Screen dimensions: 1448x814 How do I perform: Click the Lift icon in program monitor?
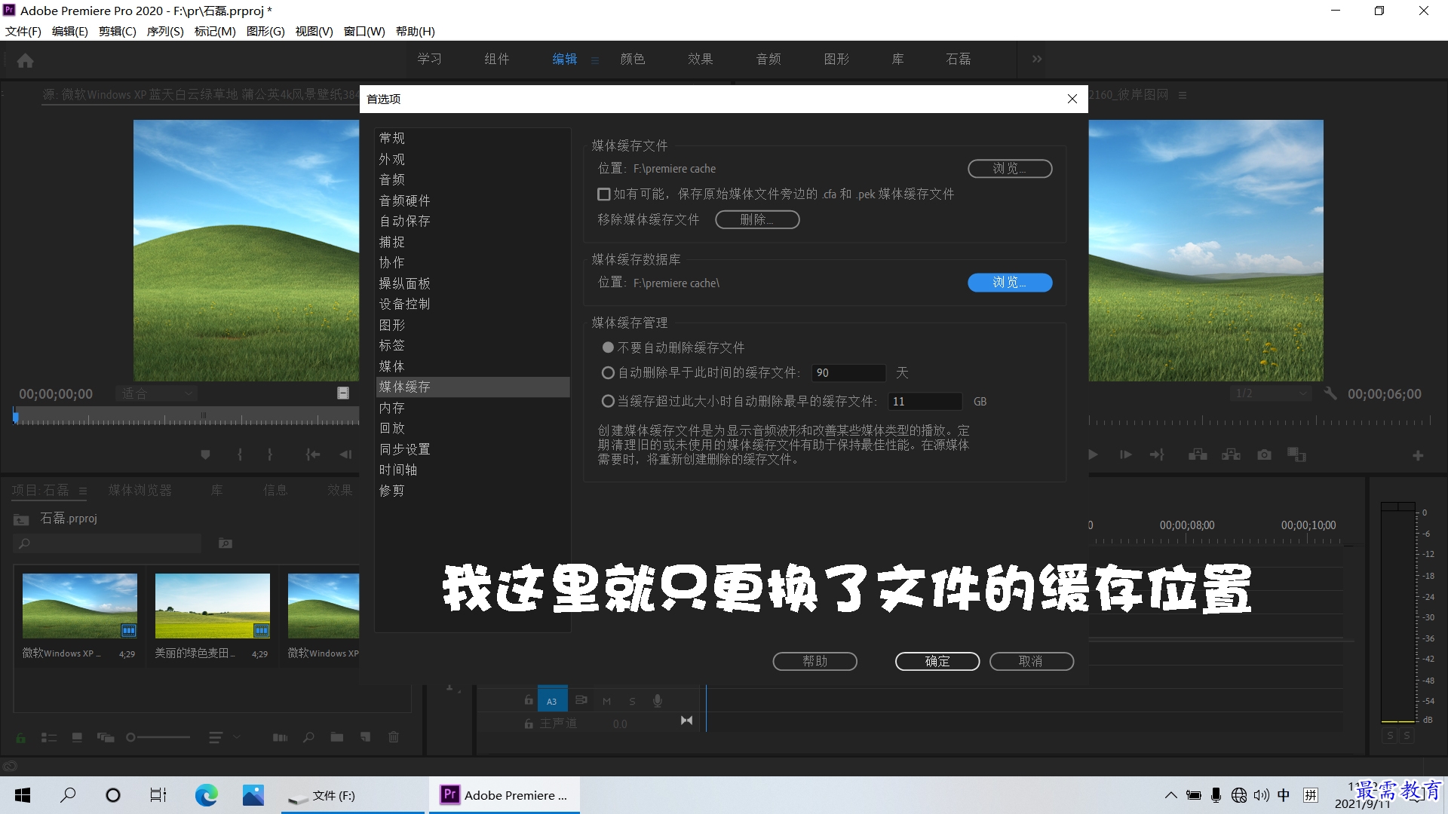1198,454
